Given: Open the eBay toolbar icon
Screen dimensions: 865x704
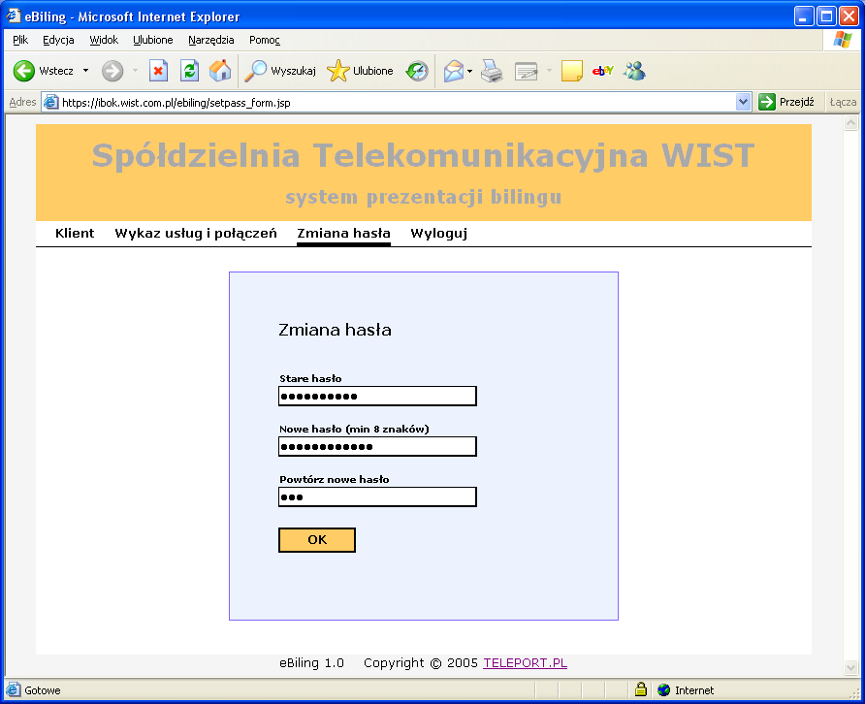Looking at the screenshot, I should pyautogui.click(x=603, y=71).
